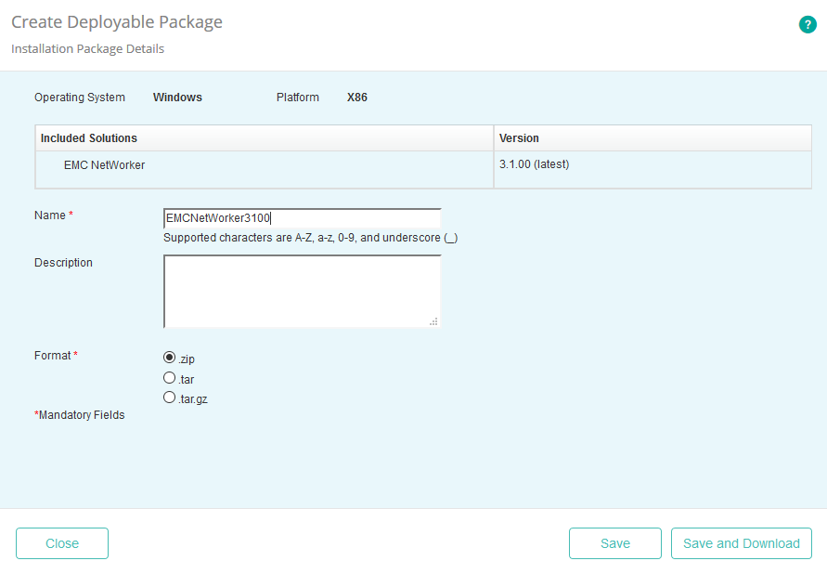Click the Save button
This screenshot has width=827, height=574.
pyautogui.click(x=614, y=543)
